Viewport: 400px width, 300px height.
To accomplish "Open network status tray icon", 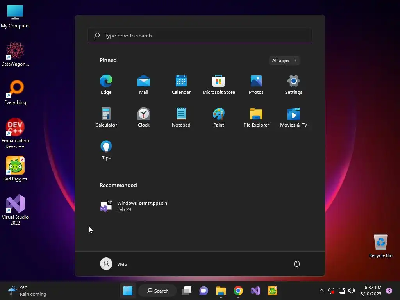I will (342, 291).
